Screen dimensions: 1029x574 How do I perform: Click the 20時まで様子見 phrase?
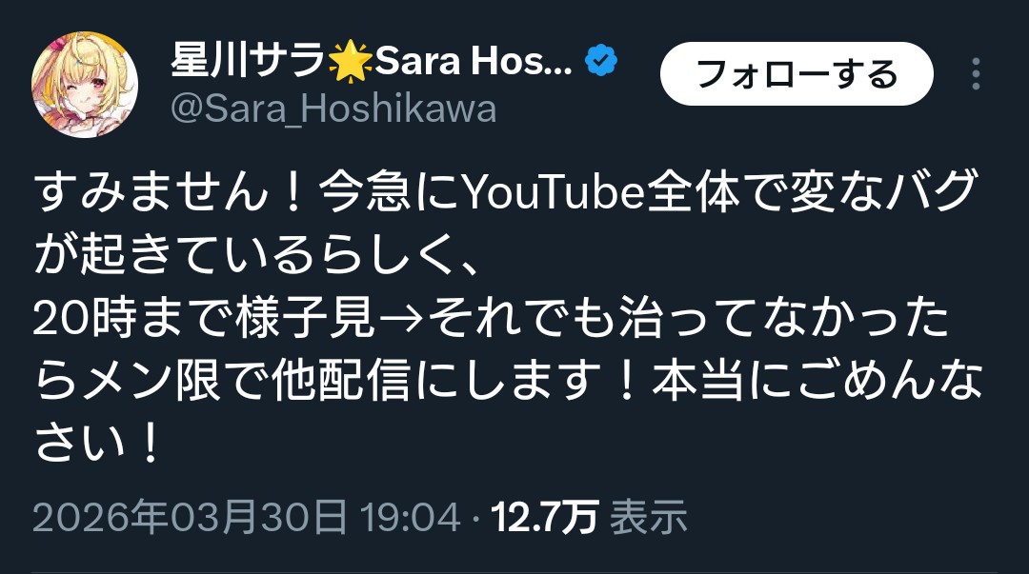click(204, 320)
